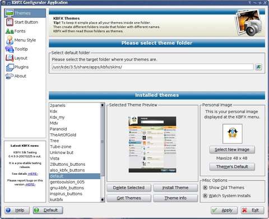Image resolution: width=269 pixels, height=219 pixels.
Task: Select the 2Buttons_buttons theme
Action: [x=75, y=164]
